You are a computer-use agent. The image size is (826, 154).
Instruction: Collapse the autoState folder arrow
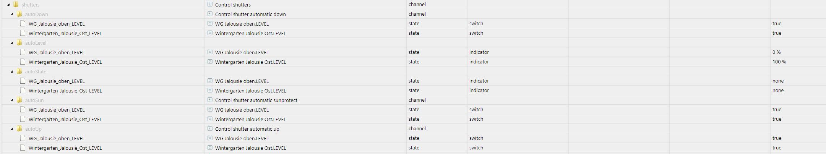(x=12, y=72)
